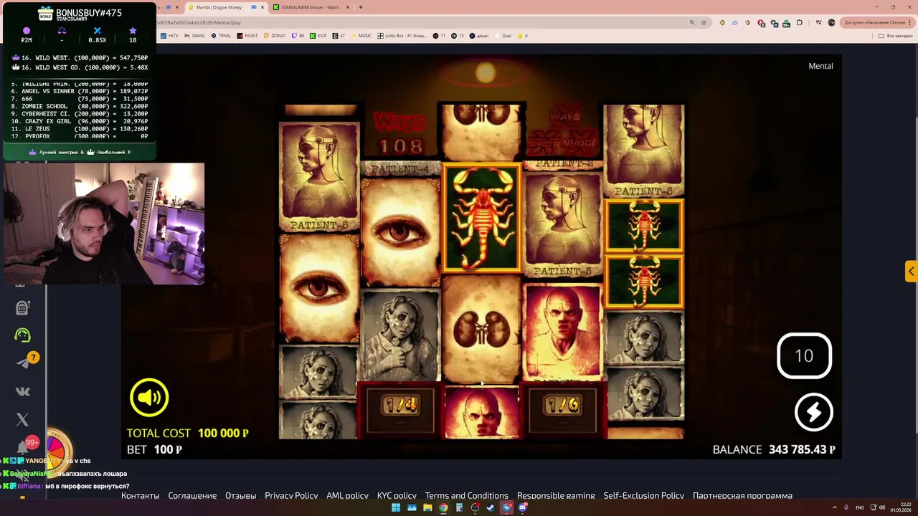This screenshot has height=516, width=918.
Task: Click the Ways 108 counter
Action: tap(399, 133)
